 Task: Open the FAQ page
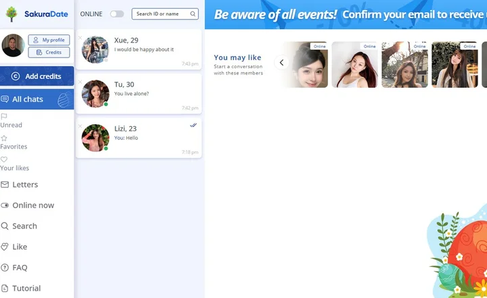tap(20, 268)
